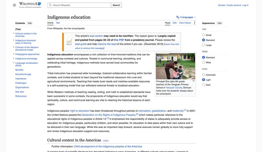Click the Search button

(116, 5)
